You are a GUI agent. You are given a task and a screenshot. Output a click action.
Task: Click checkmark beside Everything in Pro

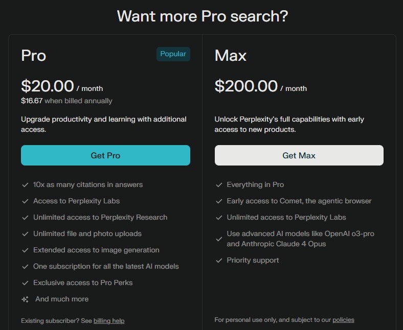point(219,185)
